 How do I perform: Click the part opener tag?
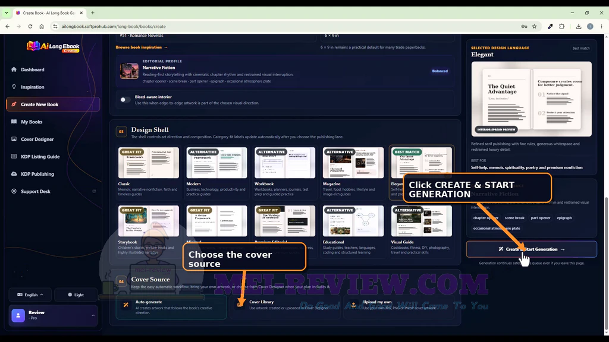tap(540, 218)
